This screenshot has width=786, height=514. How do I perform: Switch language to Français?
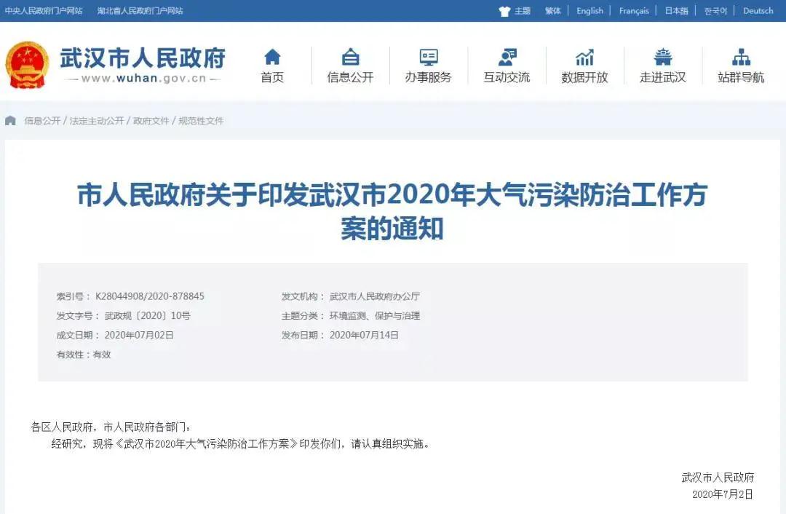[634, 11]
